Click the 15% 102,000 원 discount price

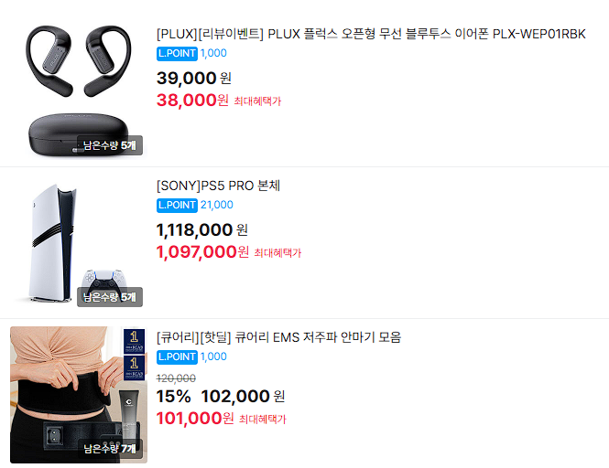[221, 397]
